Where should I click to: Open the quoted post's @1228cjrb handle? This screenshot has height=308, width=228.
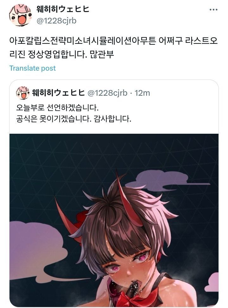[107, 93]
